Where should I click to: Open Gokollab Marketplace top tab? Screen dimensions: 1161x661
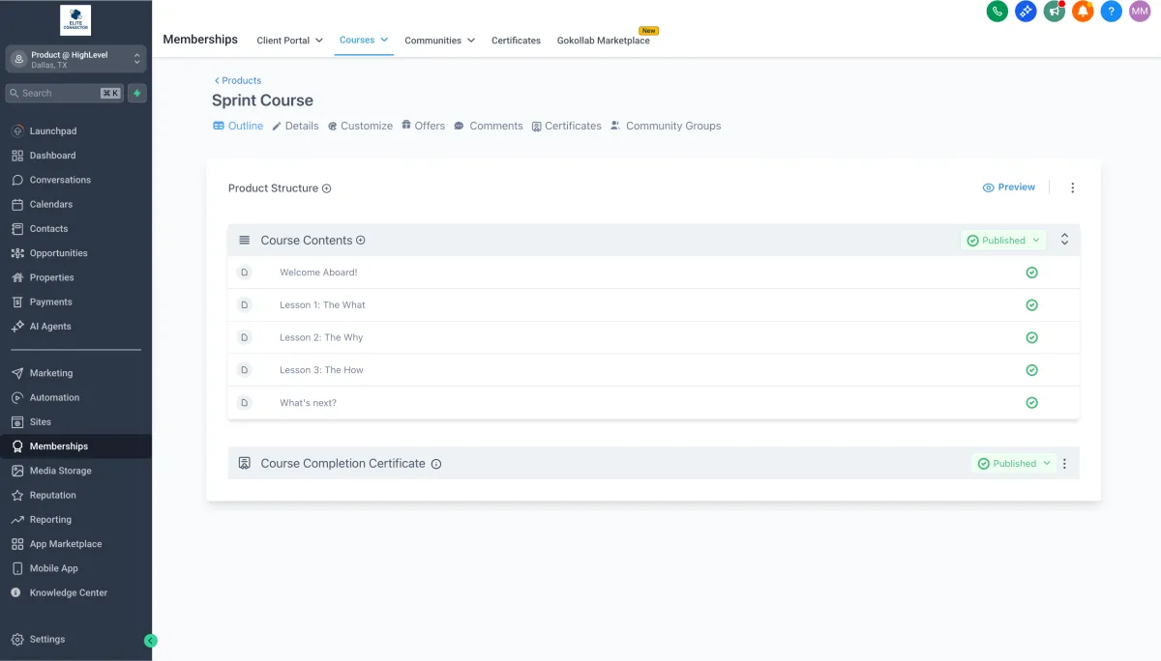point(604,41)
